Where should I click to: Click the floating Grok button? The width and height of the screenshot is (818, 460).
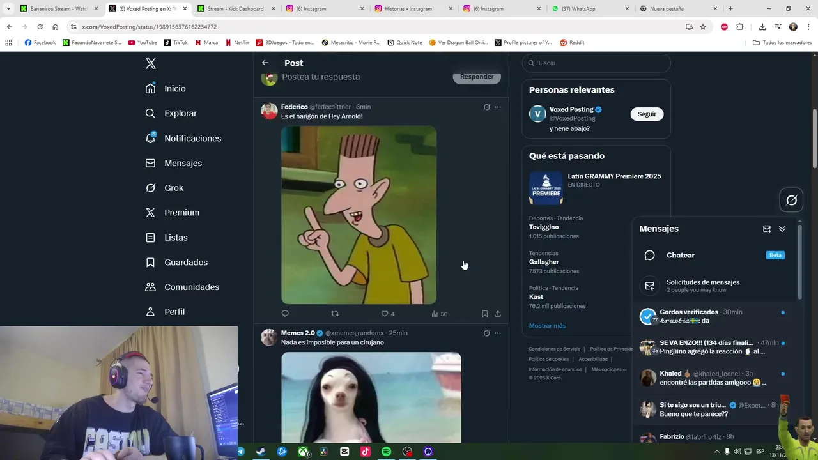click(791, 201)
